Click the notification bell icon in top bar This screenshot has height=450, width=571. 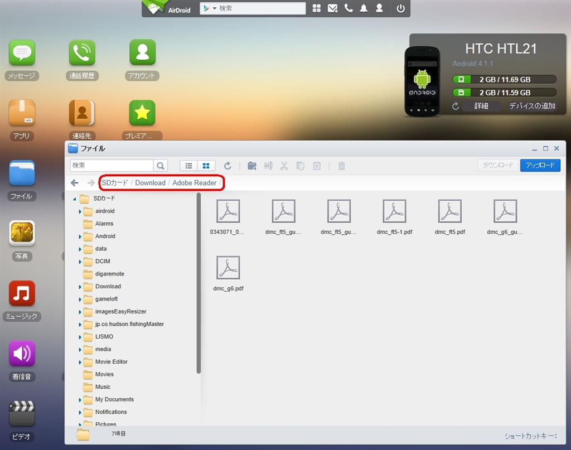(364, 8)
